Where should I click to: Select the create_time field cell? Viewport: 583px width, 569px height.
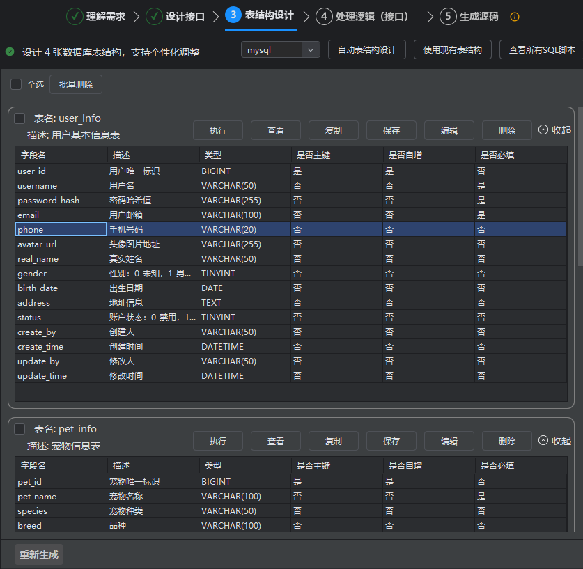[61, 346]
